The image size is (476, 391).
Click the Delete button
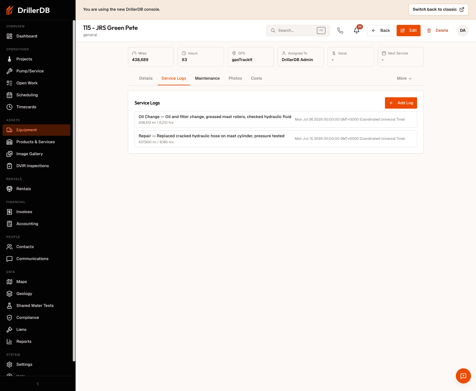pyautogui.click(x=438, y=31)
